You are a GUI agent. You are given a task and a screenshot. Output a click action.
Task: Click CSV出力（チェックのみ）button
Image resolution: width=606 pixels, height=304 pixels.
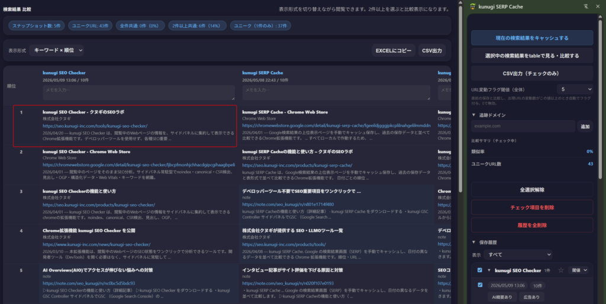click(532, 73)
